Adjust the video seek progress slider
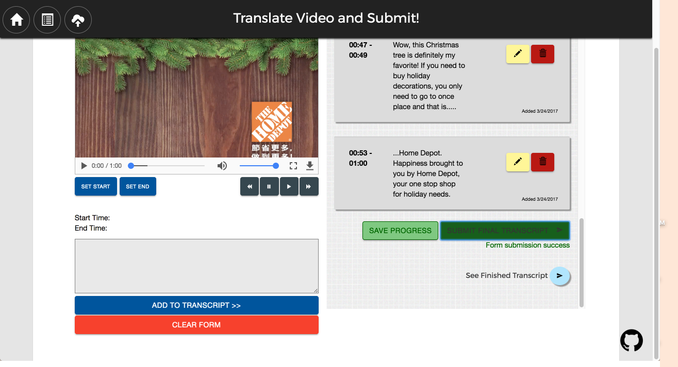 tap(167, 166)
